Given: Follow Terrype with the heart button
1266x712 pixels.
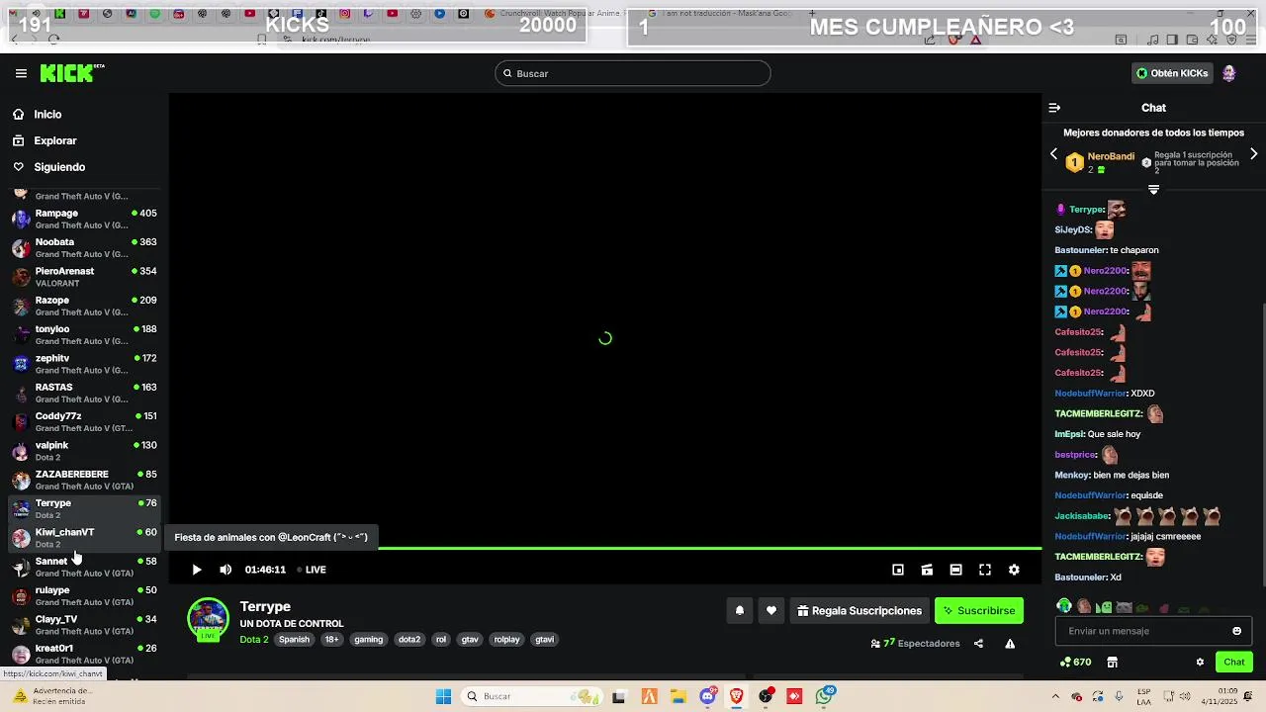Looking at the screenshot, I should (771, 611).
